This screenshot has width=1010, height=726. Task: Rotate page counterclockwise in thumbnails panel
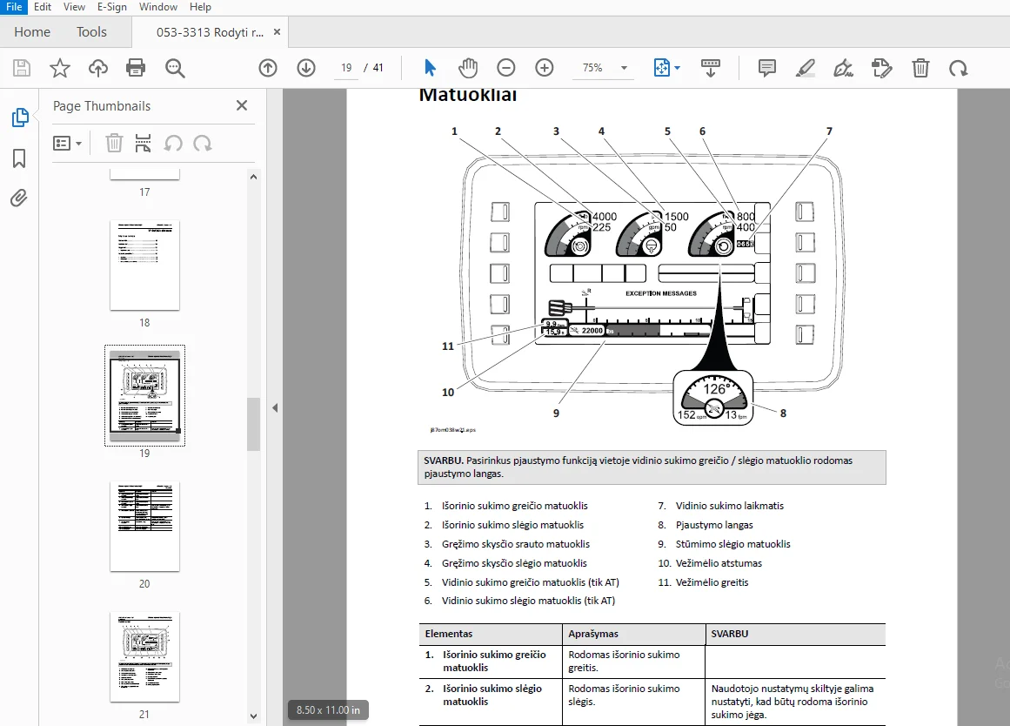[x=172, y=143]
